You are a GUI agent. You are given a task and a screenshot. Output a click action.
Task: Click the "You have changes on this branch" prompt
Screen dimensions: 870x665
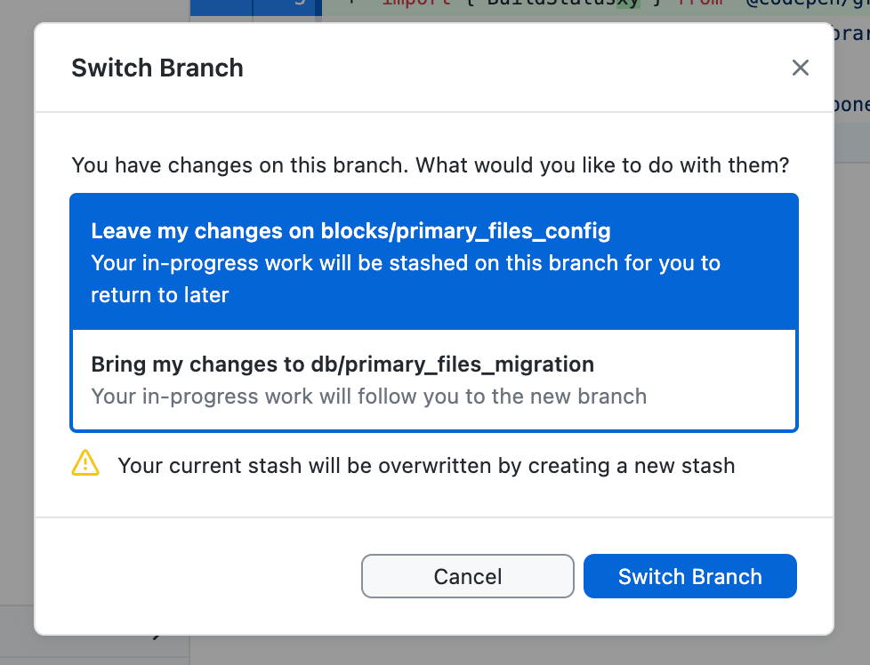(x=431, y=165)
